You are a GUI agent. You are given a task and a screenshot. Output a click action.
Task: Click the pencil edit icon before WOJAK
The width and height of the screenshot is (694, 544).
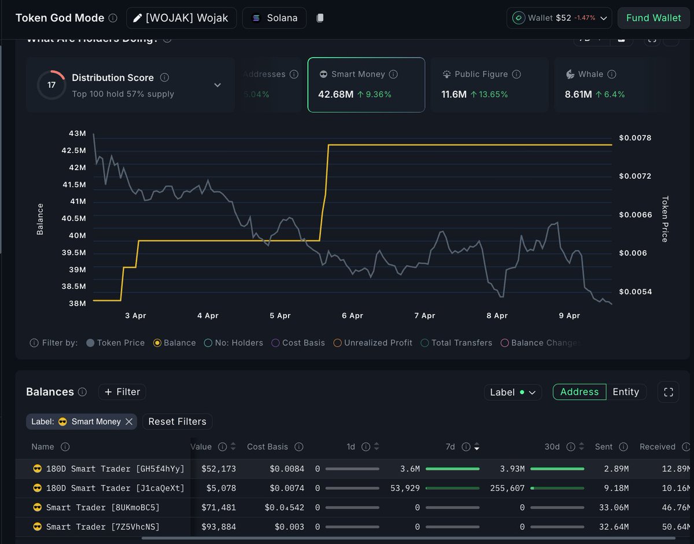coord(137,18)
